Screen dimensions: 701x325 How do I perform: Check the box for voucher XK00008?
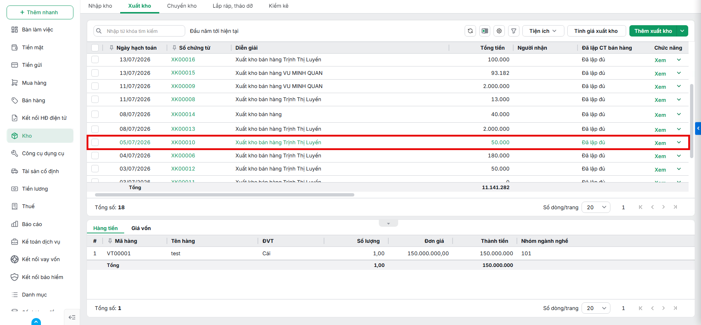point(95,99)
